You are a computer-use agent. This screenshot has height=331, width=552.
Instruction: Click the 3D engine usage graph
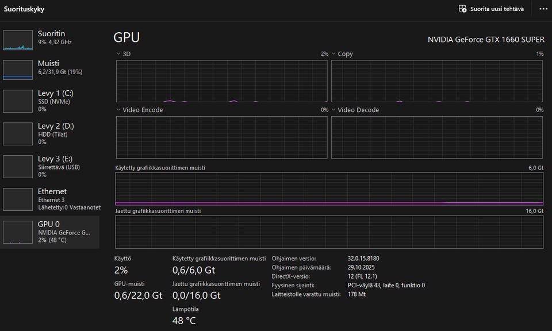221,80
